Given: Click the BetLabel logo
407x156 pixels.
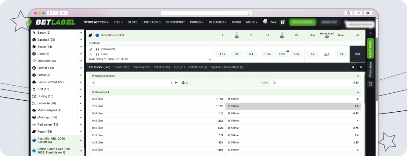Looking at the screenshot, I should click(55, 22).
